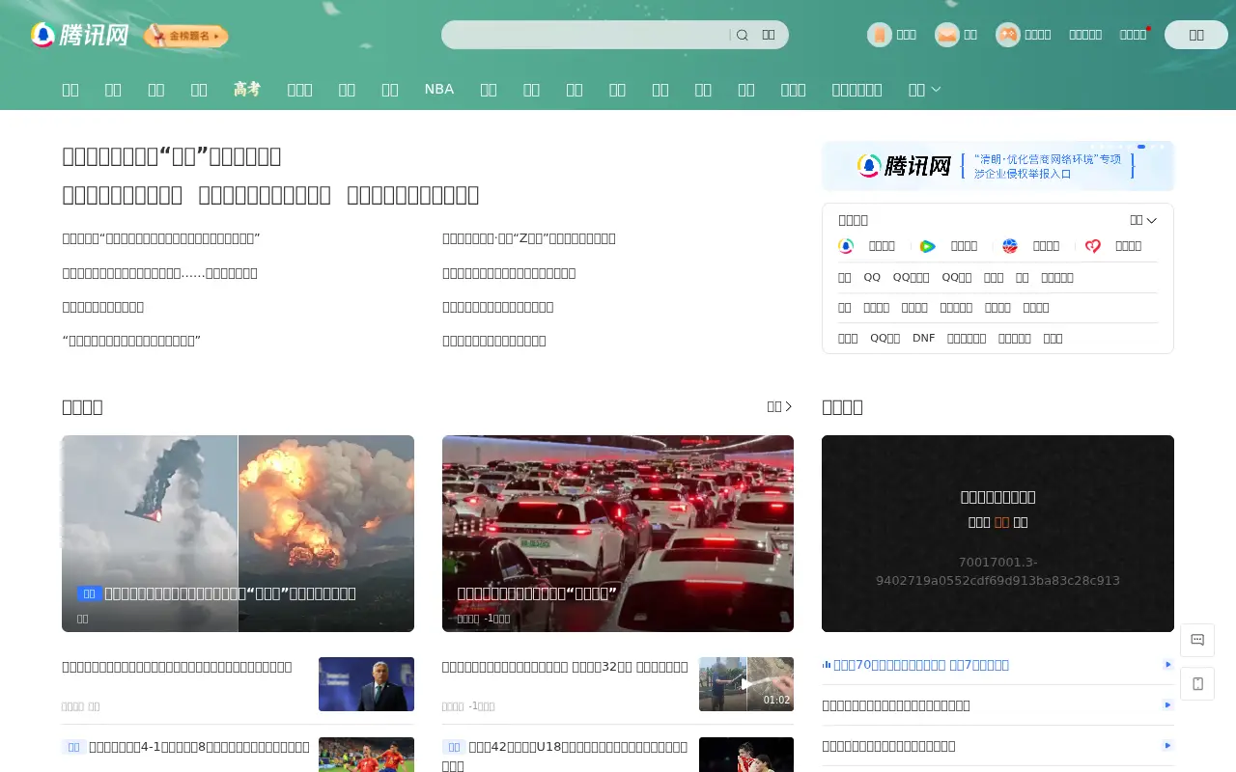The height and width of the screenshot is (772, 1236).
Task: Click the blue tag on explosion card caption
Action: coord(89,593)
